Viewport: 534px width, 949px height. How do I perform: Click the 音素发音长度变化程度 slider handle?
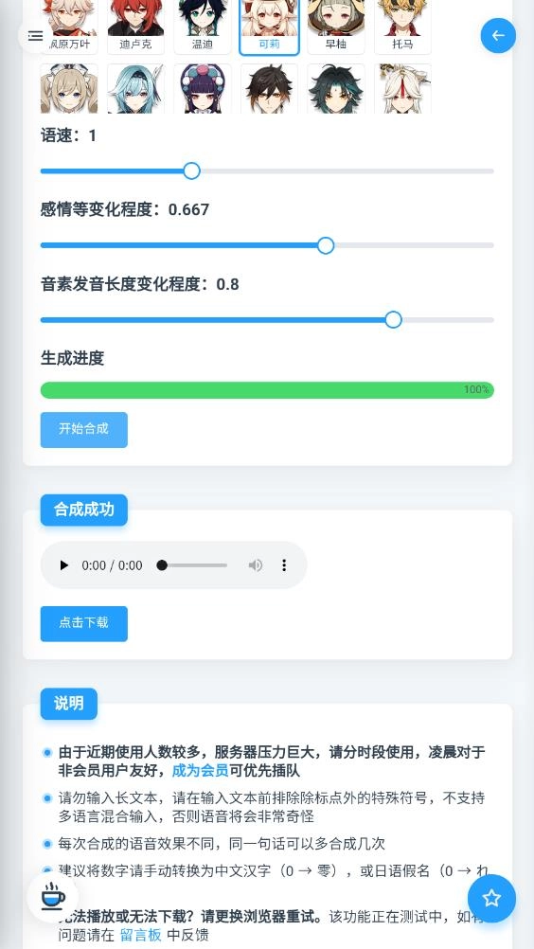pyautogui.click(x=394, y=320)
